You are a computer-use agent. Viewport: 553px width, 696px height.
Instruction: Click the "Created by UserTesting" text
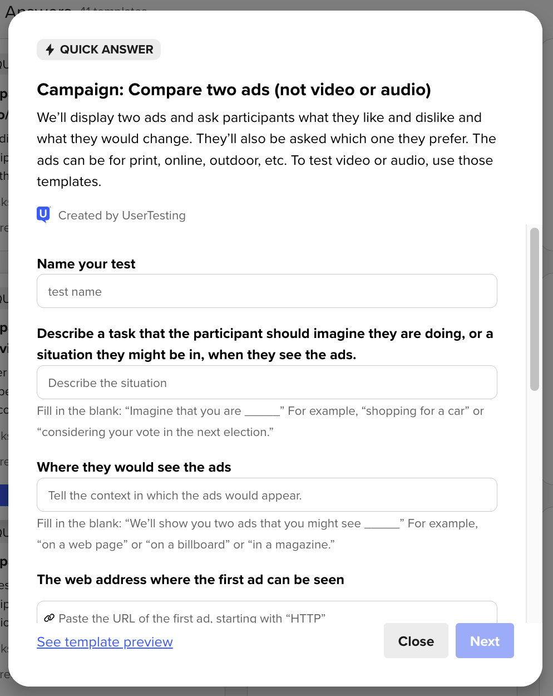[121, 215]
